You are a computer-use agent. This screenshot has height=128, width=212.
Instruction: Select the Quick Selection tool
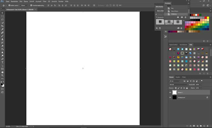tap(2, 23)
